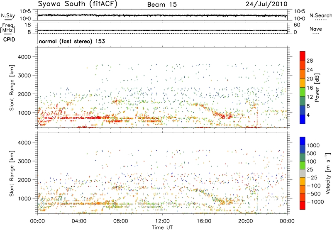The image size is (332, 230).
Task: Click the grey band of Velocity colorbar
Action: (x=303, y=173)
